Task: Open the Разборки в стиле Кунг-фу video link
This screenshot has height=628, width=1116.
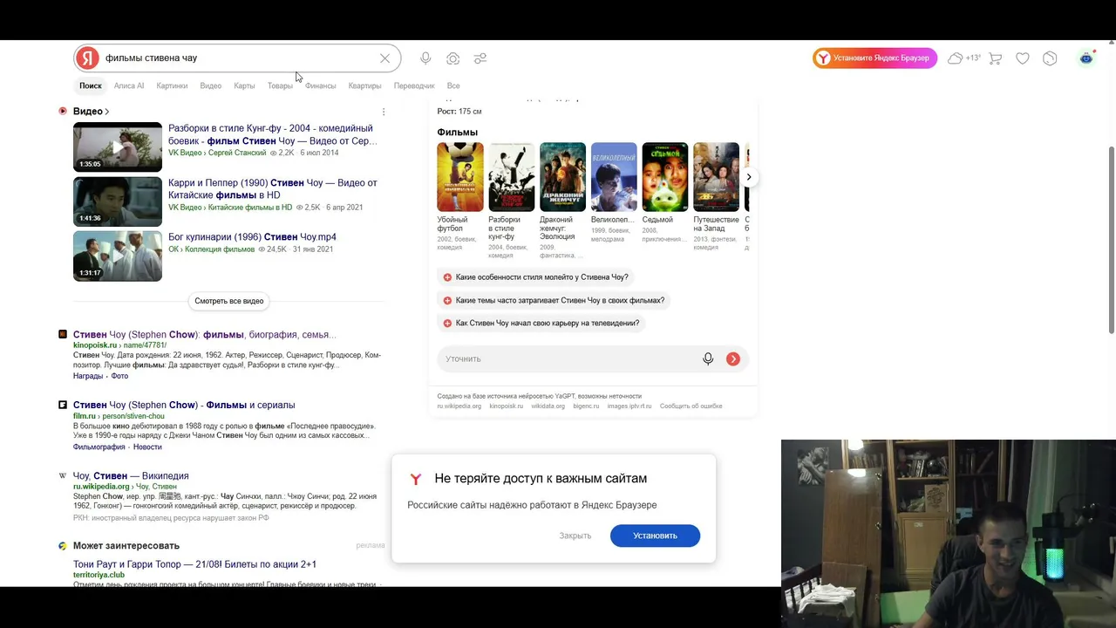Action: pyautogui.click(x=272, y=134)
